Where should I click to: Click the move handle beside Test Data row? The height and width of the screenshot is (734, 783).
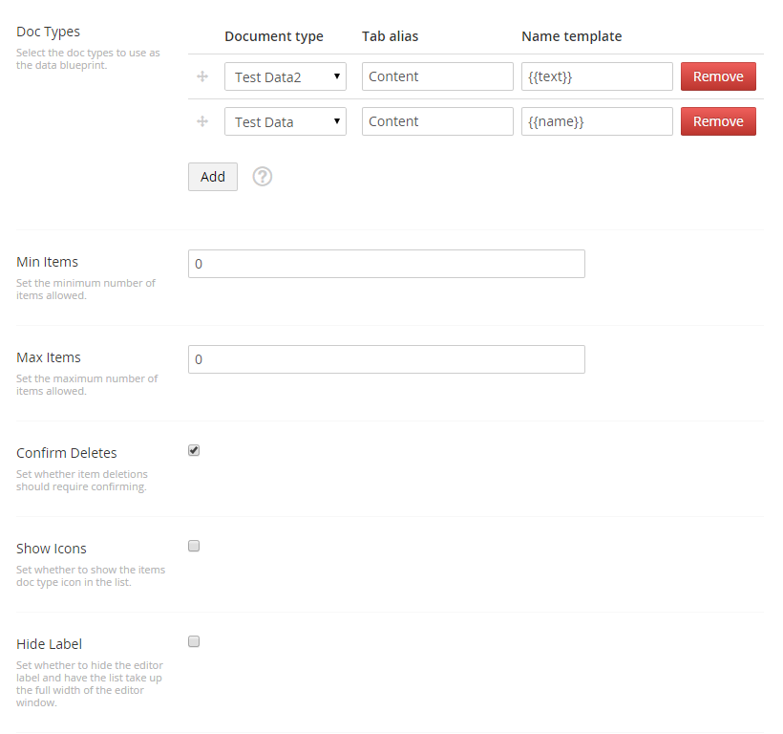pyautogui.click(x=202, y=121)
